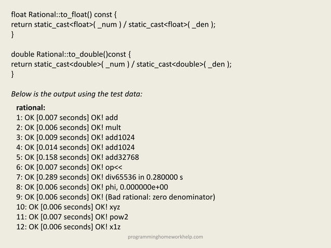This screenshot has width=331, height=248.
Task: Click line 11 pow2 result
Action: (x=72, y=217)
